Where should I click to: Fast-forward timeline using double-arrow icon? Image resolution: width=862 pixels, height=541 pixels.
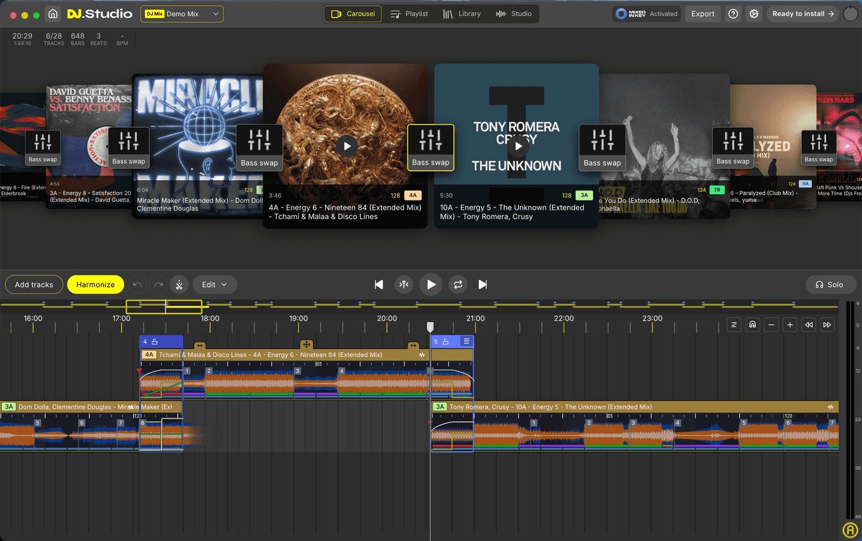point(827,324)
